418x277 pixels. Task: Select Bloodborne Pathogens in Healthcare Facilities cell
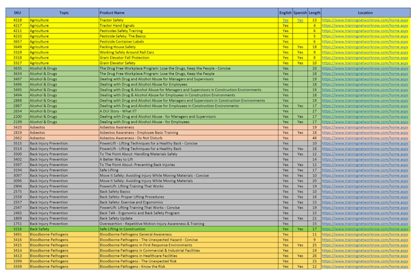(189, 256)
